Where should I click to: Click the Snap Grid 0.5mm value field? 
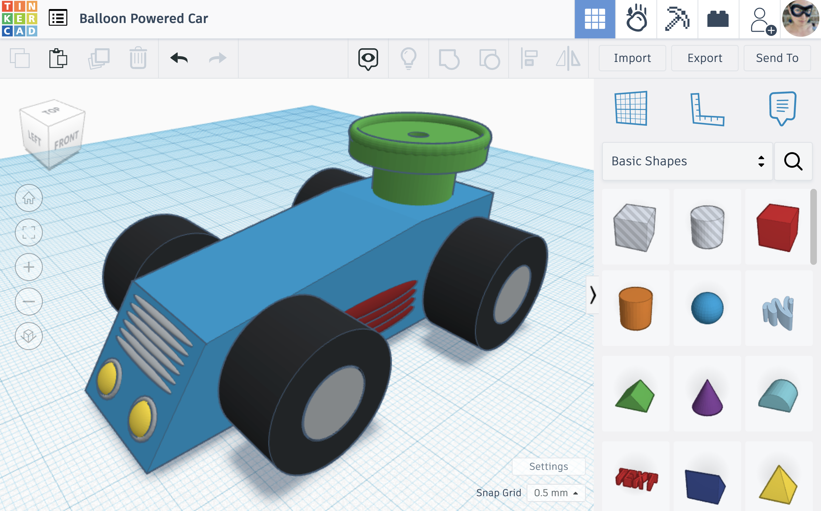554,492
